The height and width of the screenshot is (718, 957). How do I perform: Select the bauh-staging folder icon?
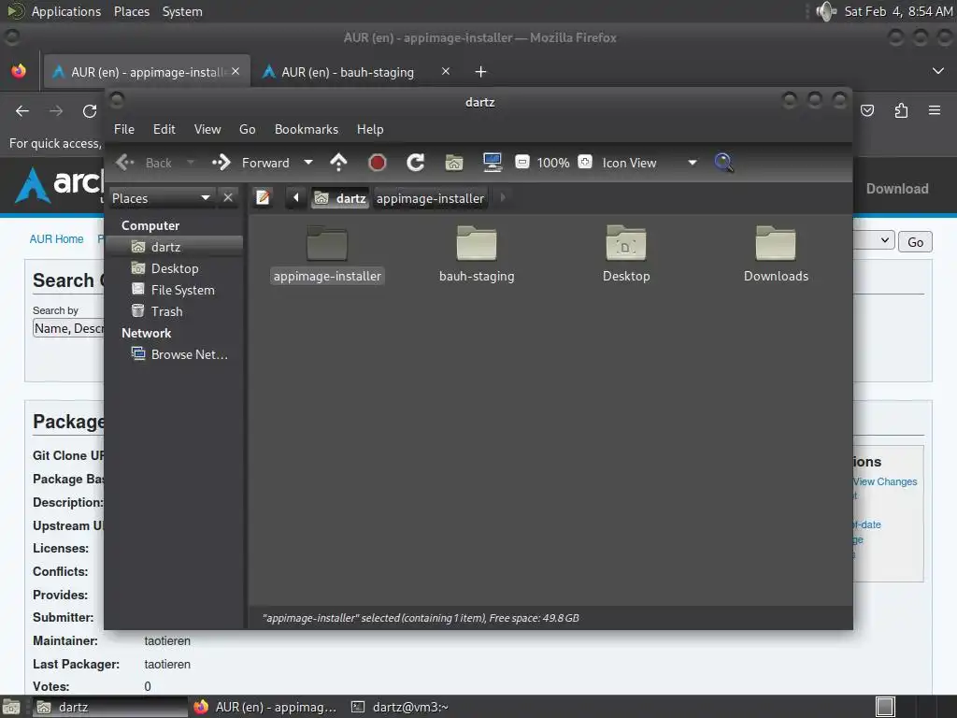click(x=477, y=243)
